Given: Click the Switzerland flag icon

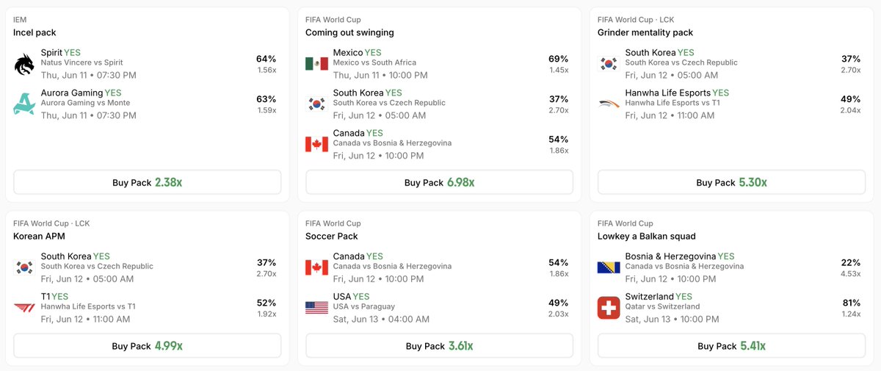Looking at the screenshot, I should pos(609,308).
